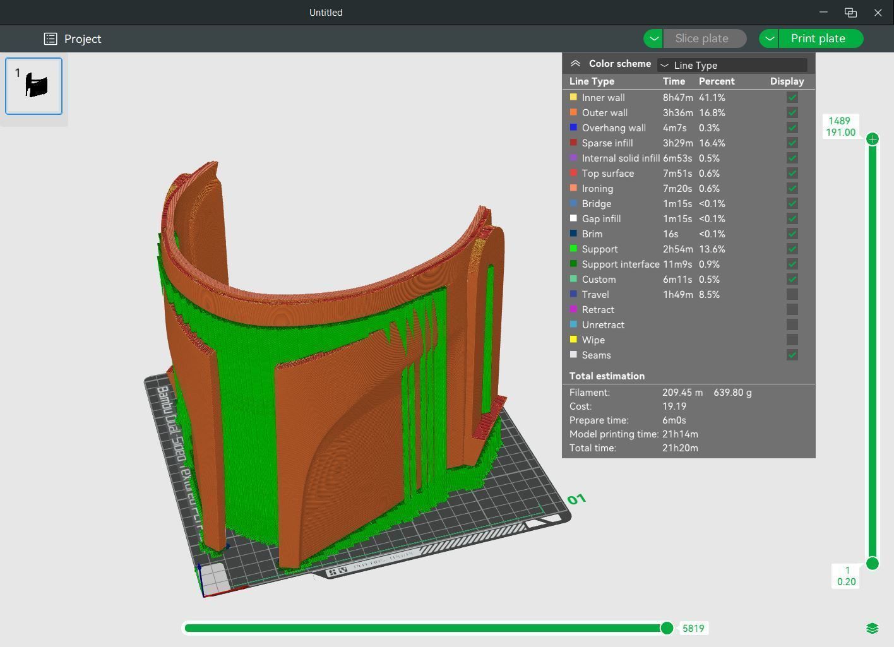
Task: Click the Prepare time 6m0s value
Action: [674, 420]
